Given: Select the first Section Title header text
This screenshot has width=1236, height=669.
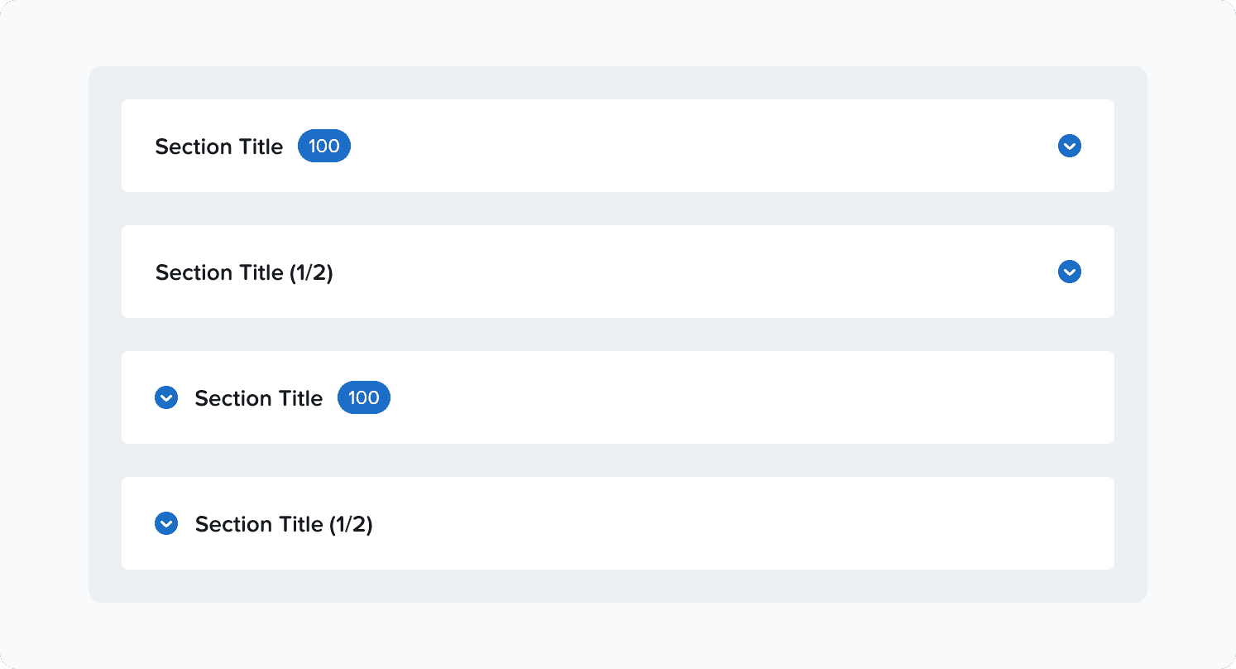Looking at the screenshot, I should (218, 146).
